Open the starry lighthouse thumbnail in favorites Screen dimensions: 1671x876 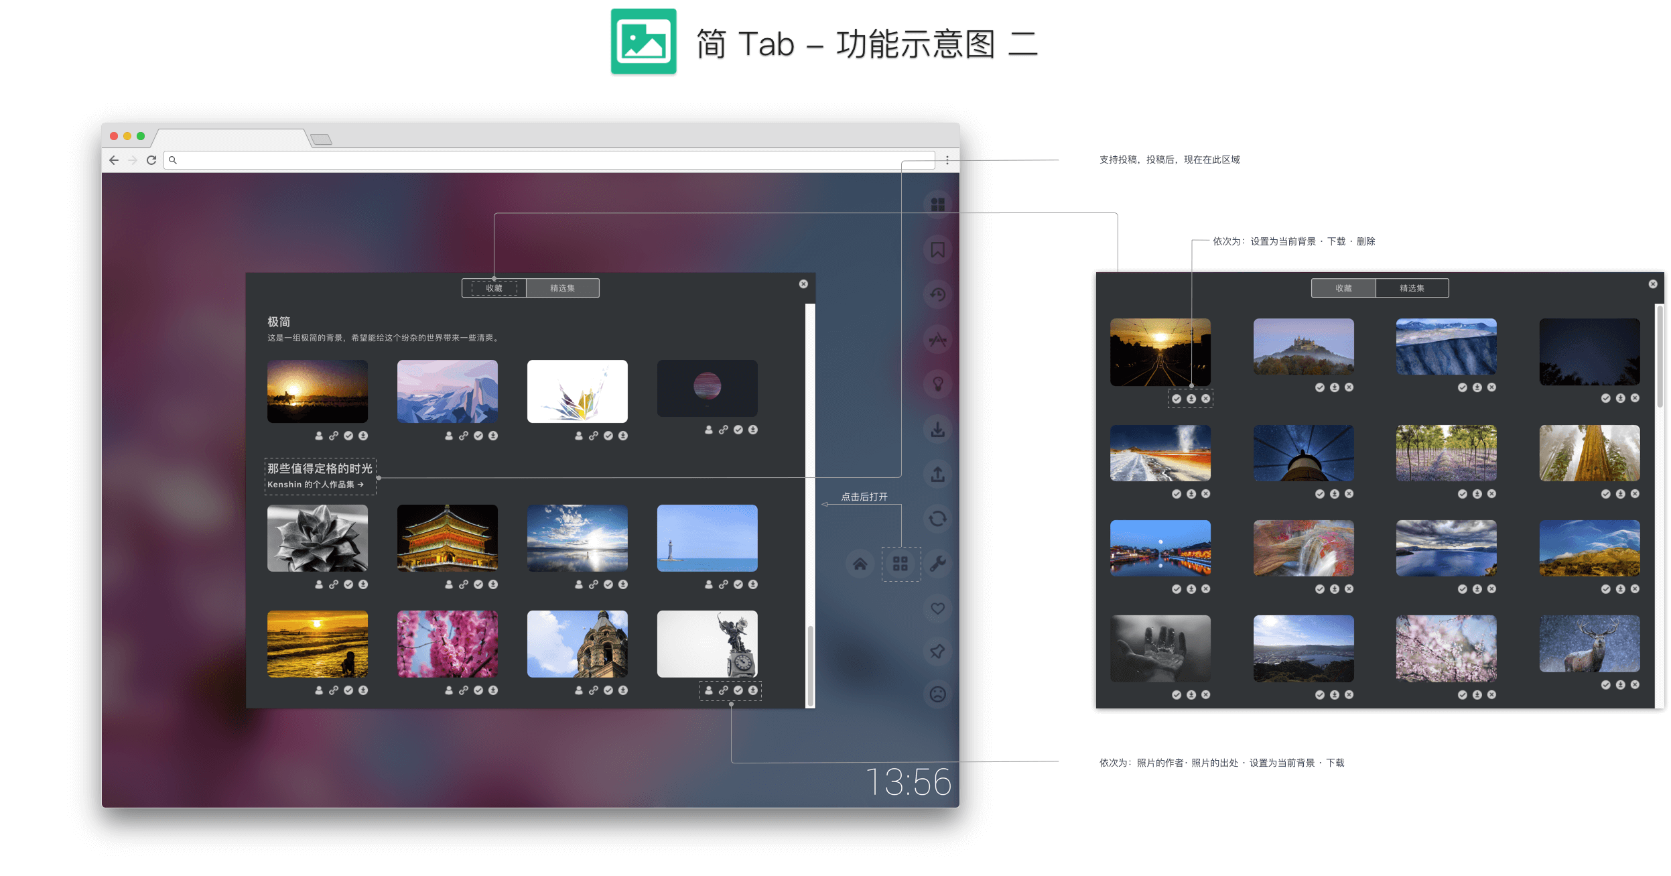[x=1304, y=453]
